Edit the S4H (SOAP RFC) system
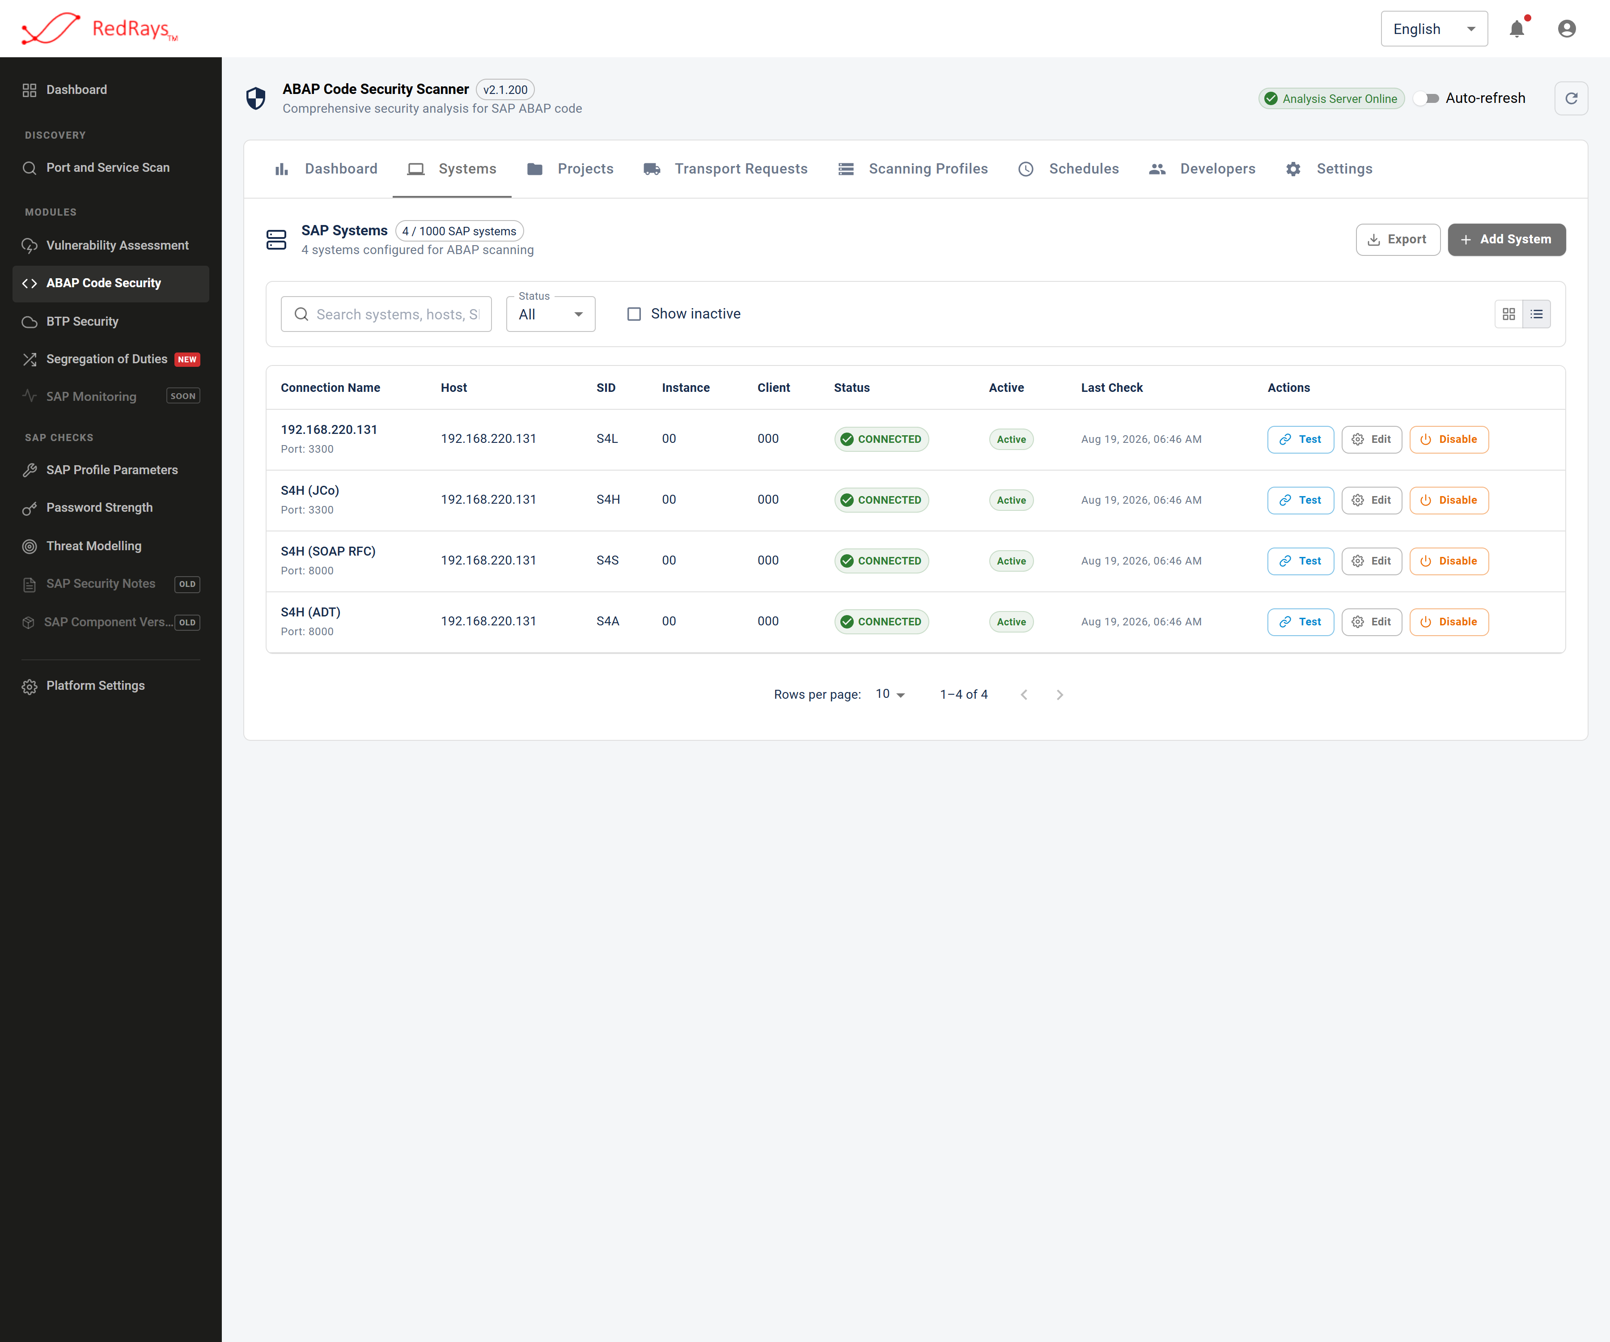The image size is (1610, 1342). pos(1372,561)
